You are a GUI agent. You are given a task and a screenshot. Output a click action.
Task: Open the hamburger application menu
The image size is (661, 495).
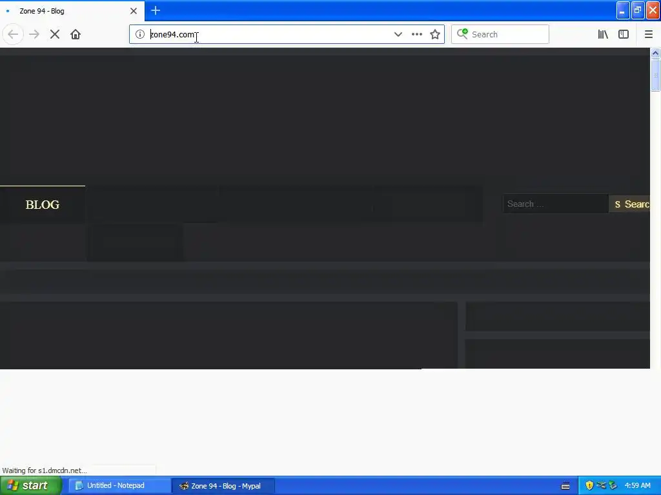[x=648, y=34]
